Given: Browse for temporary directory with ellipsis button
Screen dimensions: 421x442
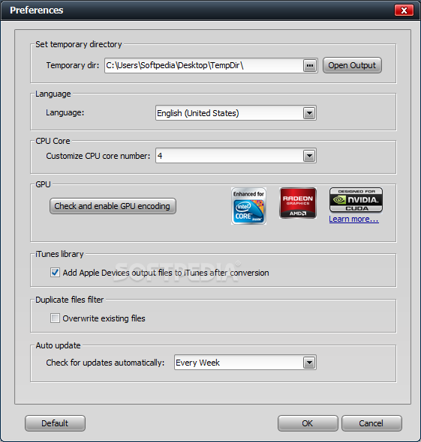Looking at the screenshot, I should tap(310, 66).
